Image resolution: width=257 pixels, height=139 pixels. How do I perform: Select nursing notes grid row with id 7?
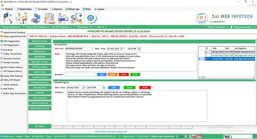pyautogui.click(x=227, y=55)
